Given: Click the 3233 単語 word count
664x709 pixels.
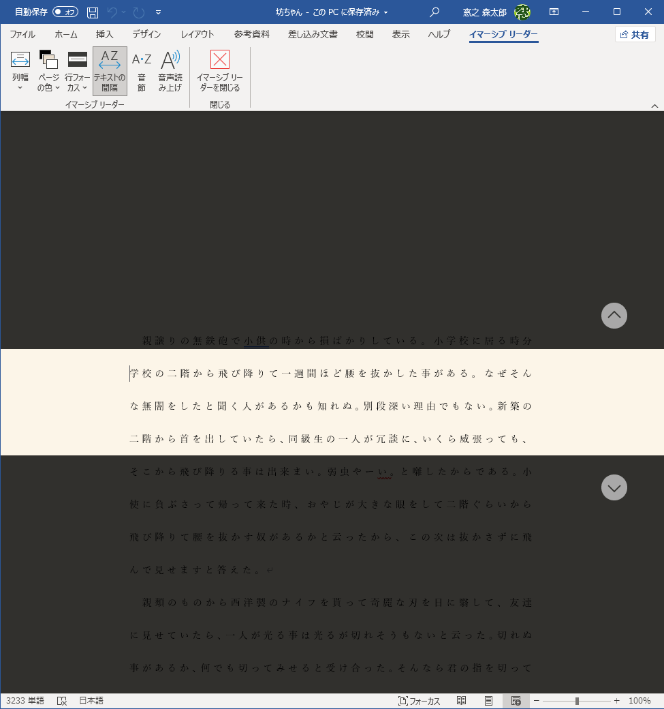Looking at the screenshot, I should (x=25, y=701).
